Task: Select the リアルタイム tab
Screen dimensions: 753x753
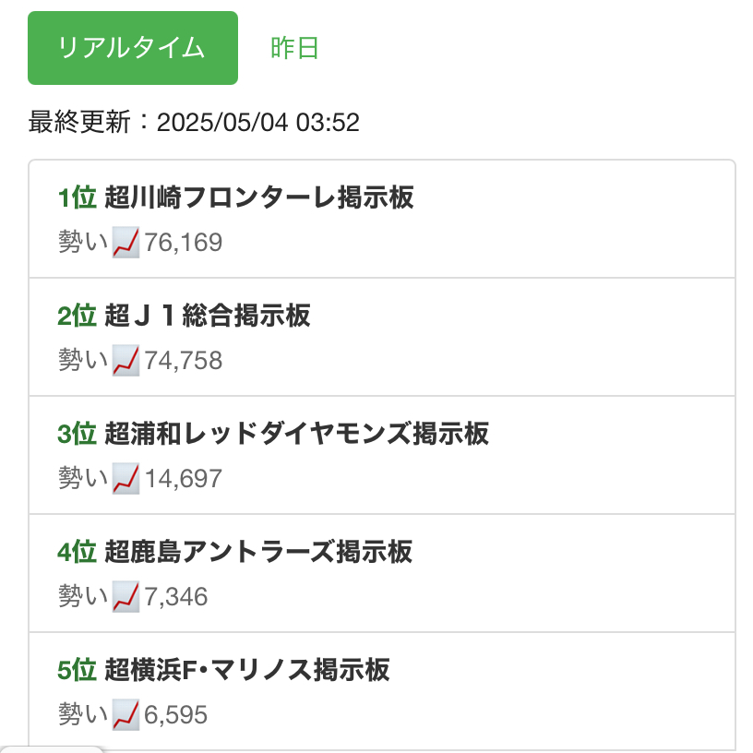Action: [133, 48]
